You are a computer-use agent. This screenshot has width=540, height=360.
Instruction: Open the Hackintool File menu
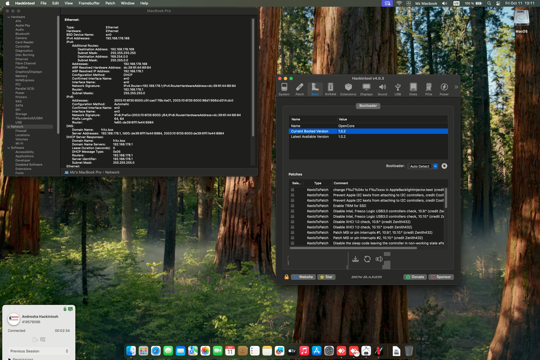click(x=43, y=3)
